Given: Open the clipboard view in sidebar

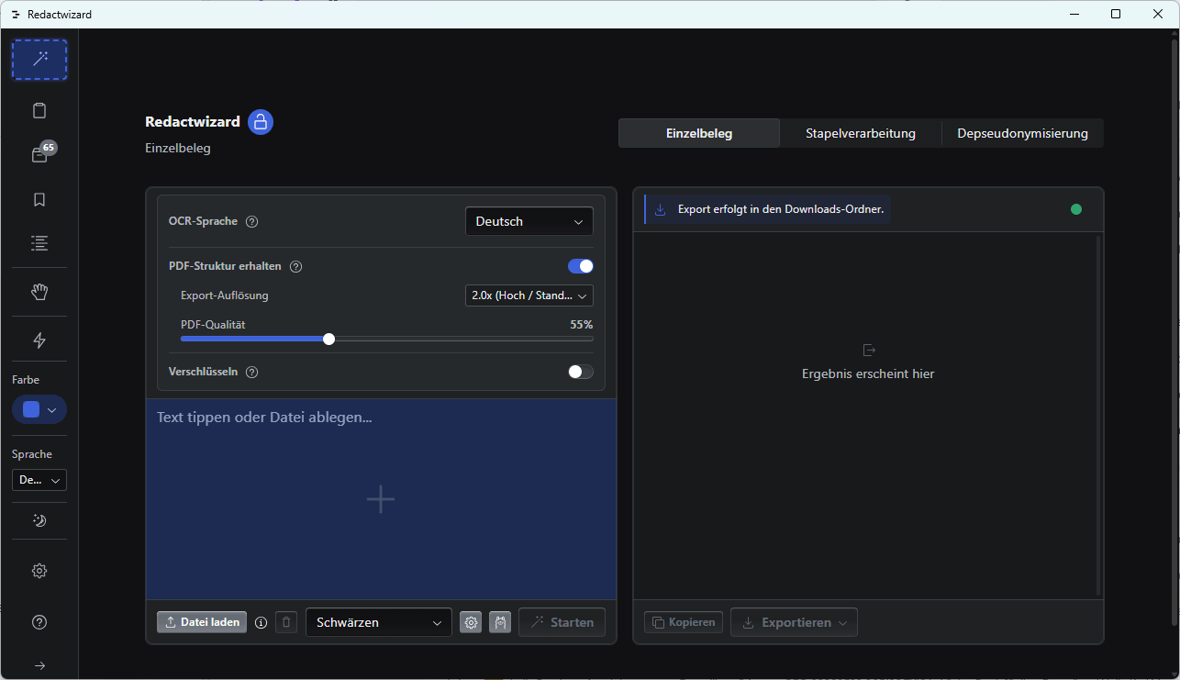Looking at the screenshot, I should pyautogui.click(x=39, y=111).
